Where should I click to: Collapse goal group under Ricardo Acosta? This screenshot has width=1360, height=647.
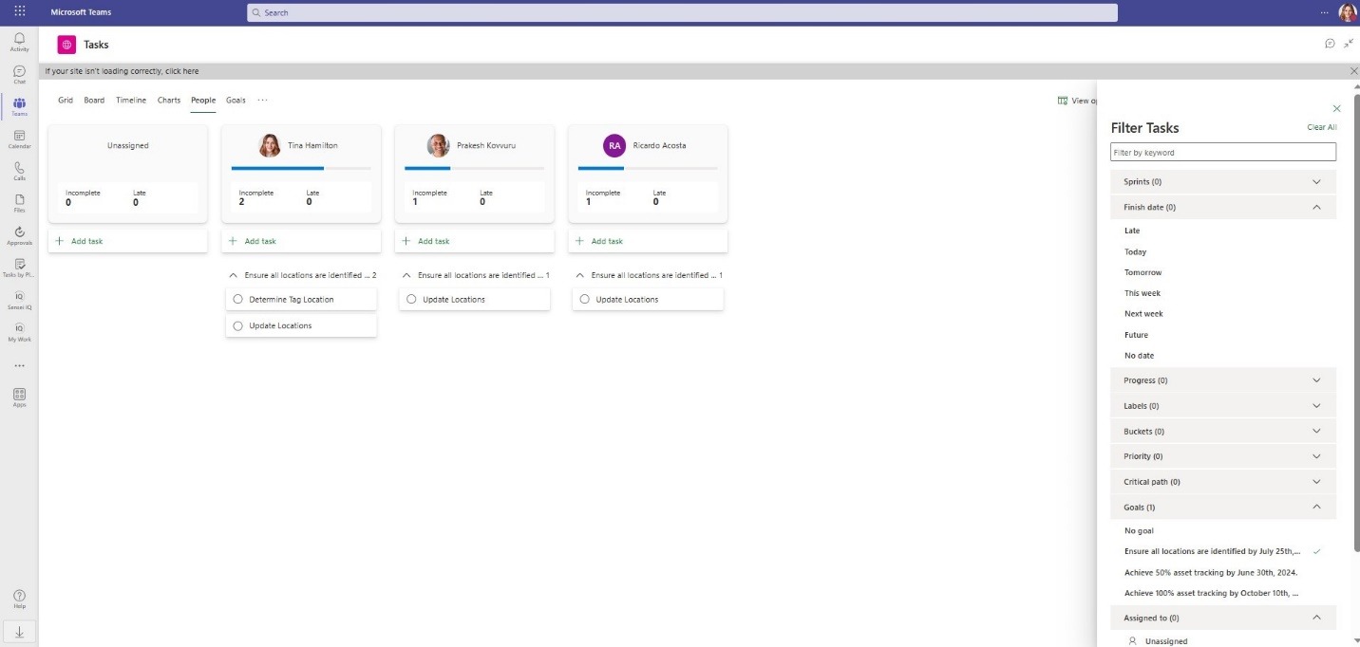click(x=580, y=275)
